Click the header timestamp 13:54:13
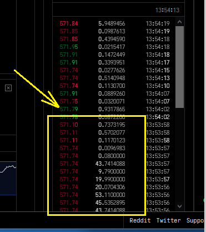The height and width of the screenshot is (232, 206). 167,10
